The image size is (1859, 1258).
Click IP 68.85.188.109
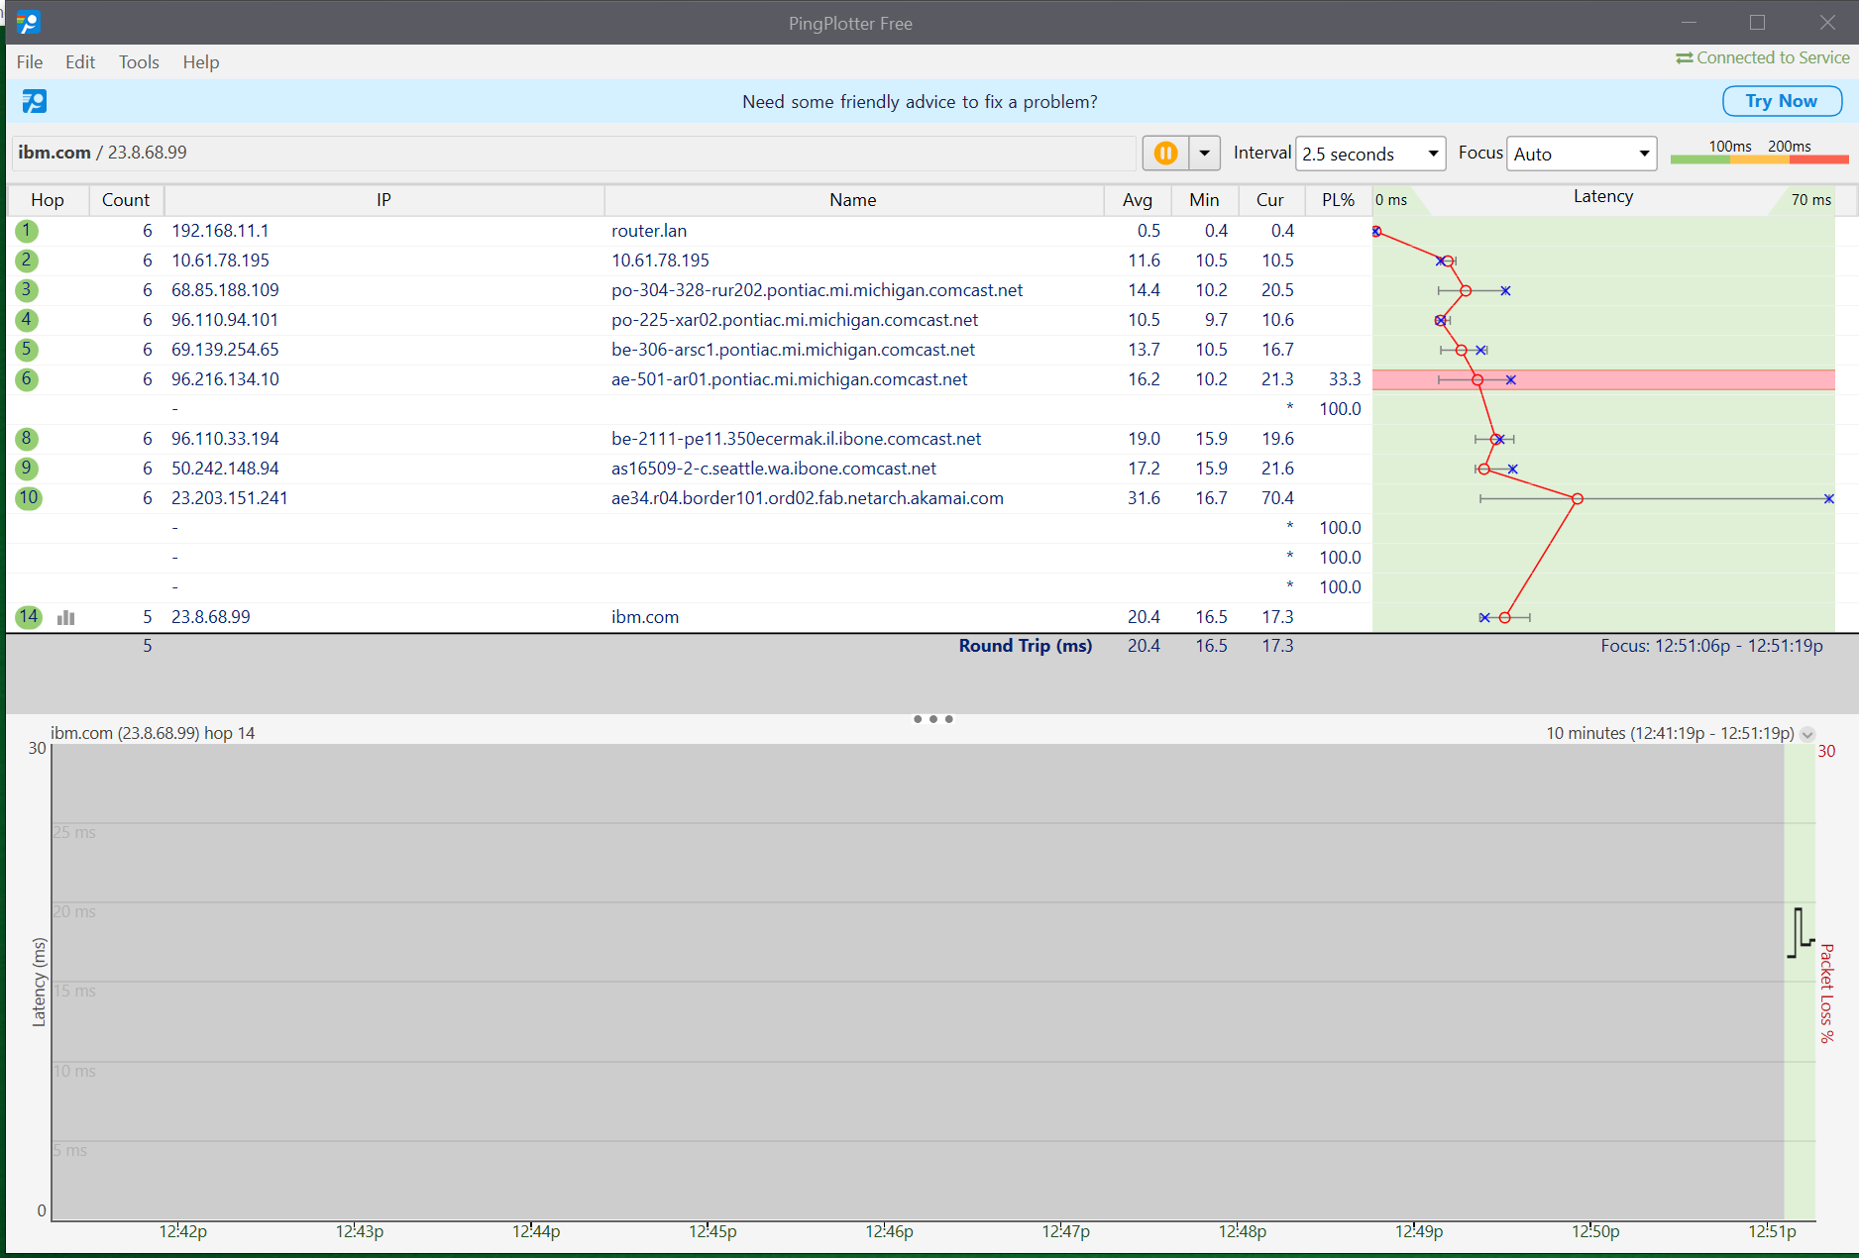[x=225, y=290]
